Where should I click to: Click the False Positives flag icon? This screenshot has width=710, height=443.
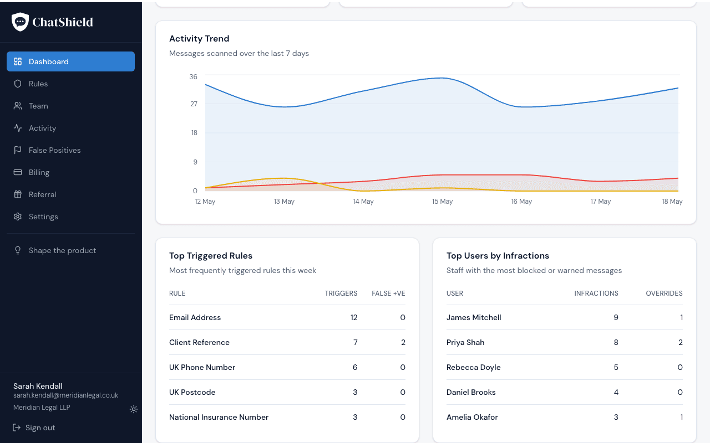click(18, 150)
